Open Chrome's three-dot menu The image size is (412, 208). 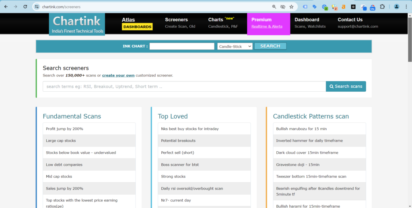(406, 7)
